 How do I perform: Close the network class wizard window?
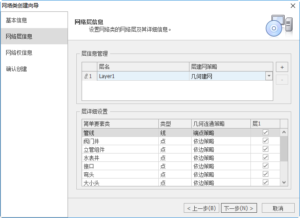[293, 5]
